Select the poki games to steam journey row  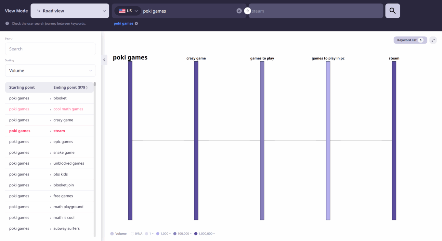coord(49,131)
